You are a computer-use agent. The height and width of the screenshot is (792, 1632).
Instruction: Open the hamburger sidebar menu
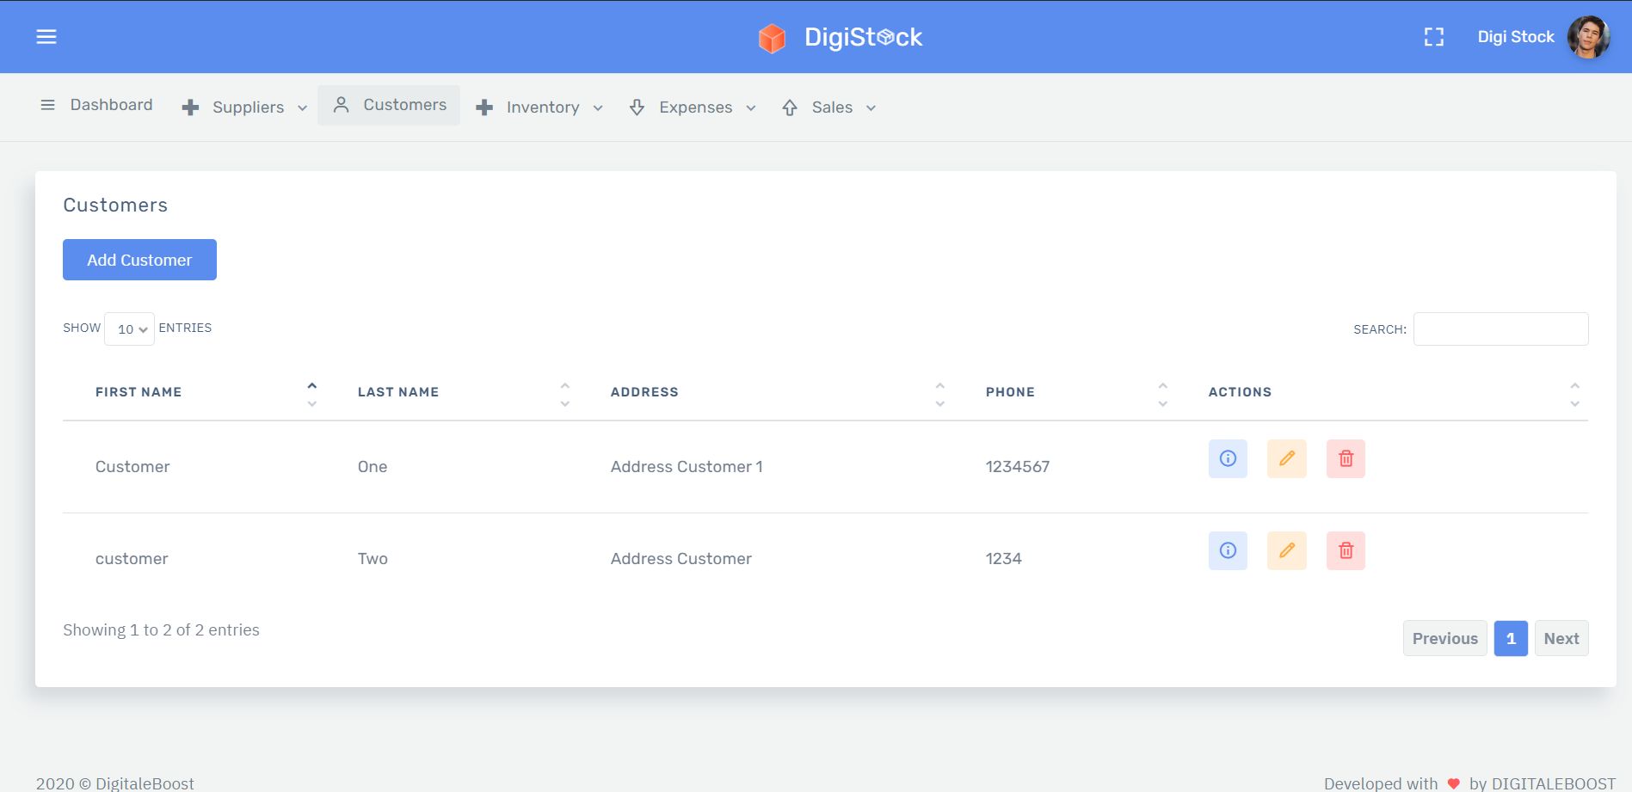click(46, 37)
